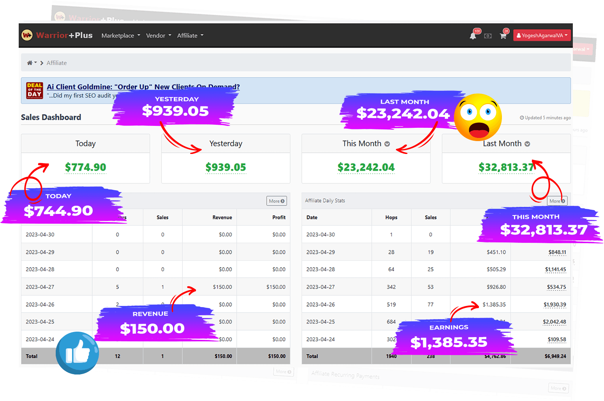
Task: Click More button above Revenue table
Action: click(277, 201)
